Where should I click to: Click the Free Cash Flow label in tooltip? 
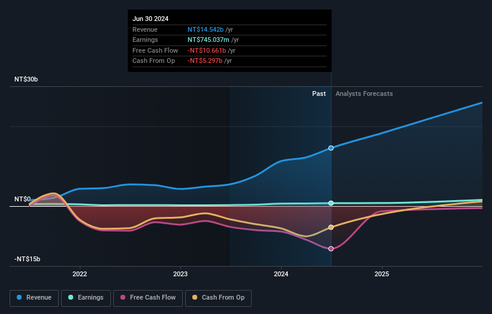(x=155, y=50)
